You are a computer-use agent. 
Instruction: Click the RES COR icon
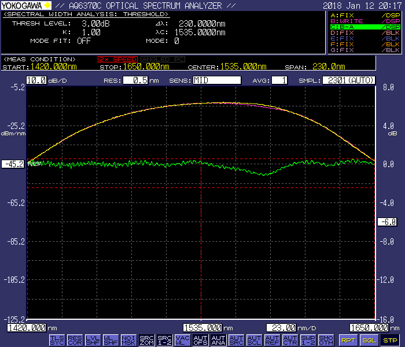75,340
